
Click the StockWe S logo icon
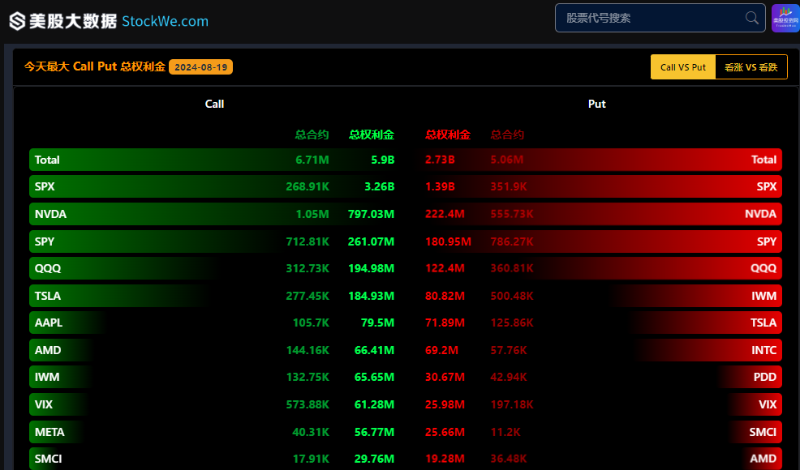pos(17,21)
